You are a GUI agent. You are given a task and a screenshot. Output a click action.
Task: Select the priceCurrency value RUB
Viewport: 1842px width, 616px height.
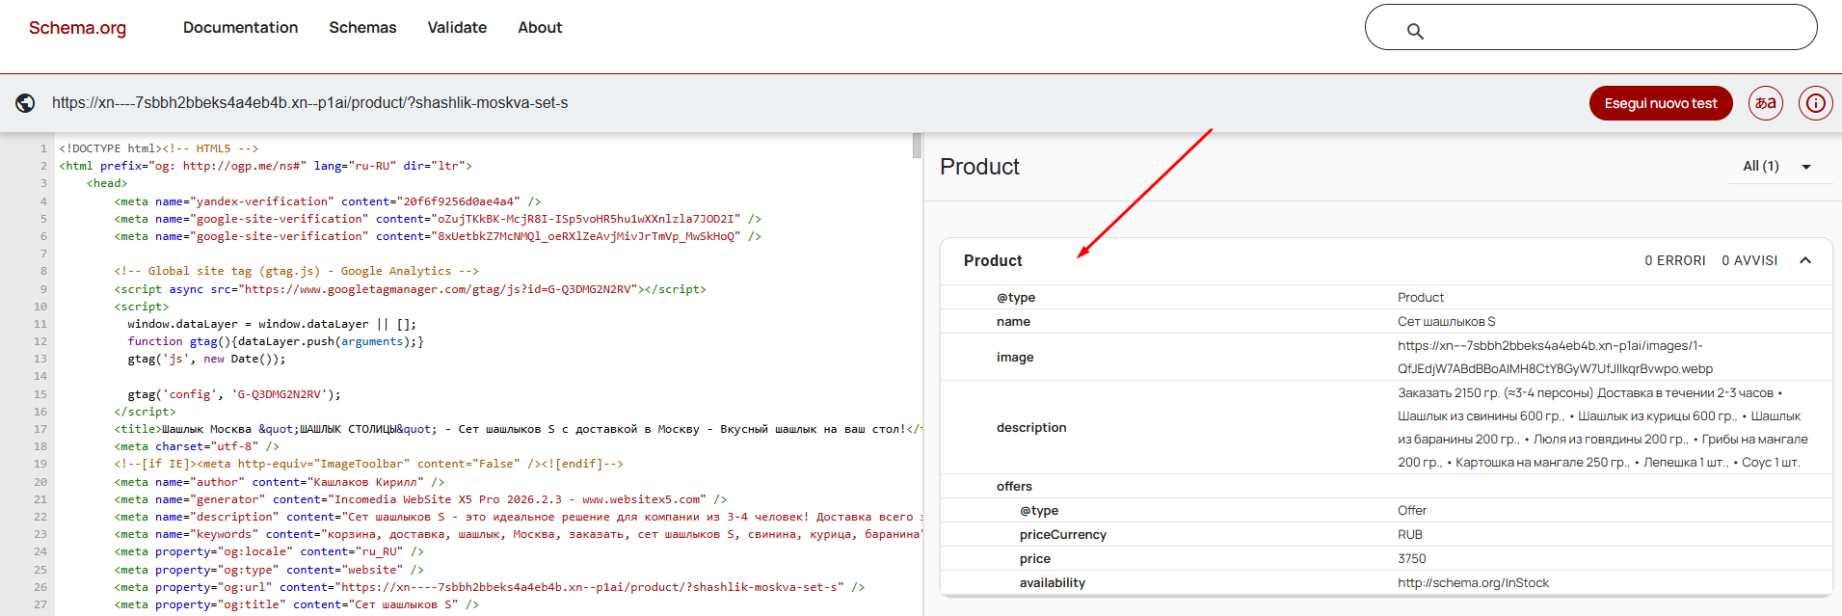(1410, 534)
